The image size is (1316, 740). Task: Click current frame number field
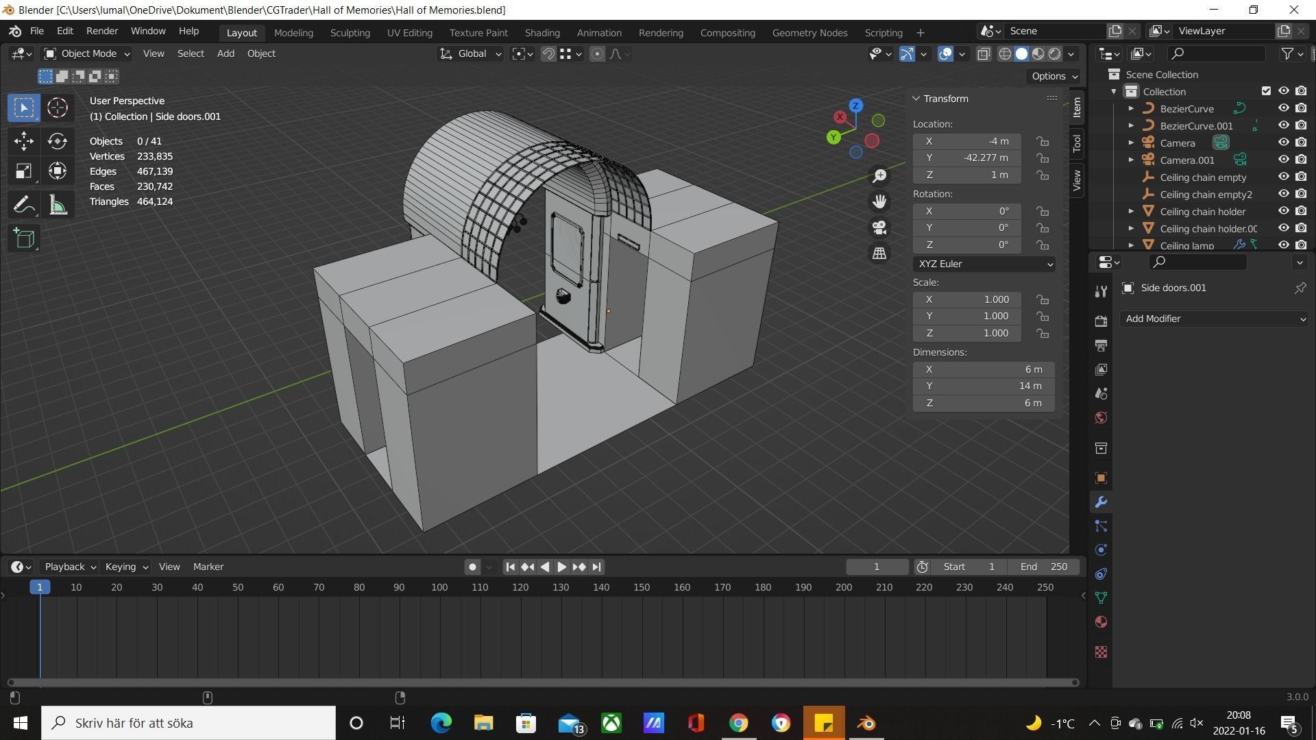click(x=877, y=567)
